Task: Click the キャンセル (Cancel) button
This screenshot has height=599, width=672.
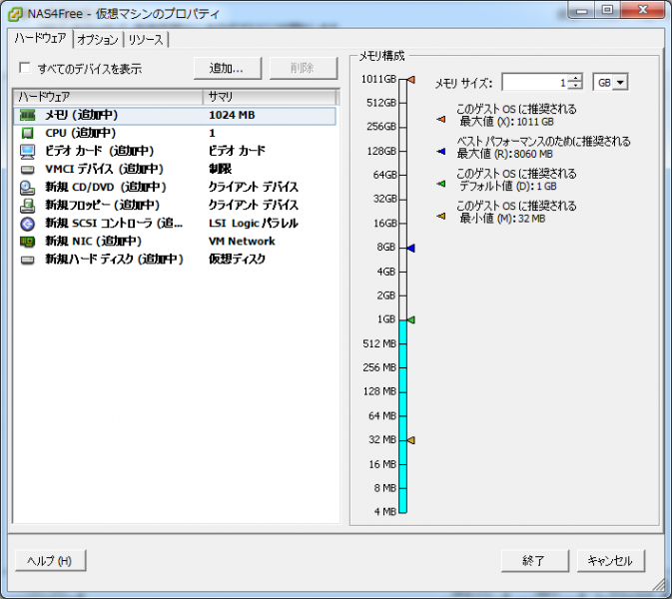Action: click(610, 561)
